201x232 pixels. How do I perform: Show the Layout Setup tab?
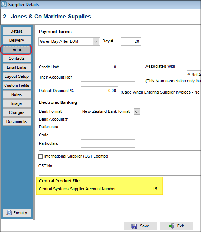pyautogui.click(x=17, y=76)
